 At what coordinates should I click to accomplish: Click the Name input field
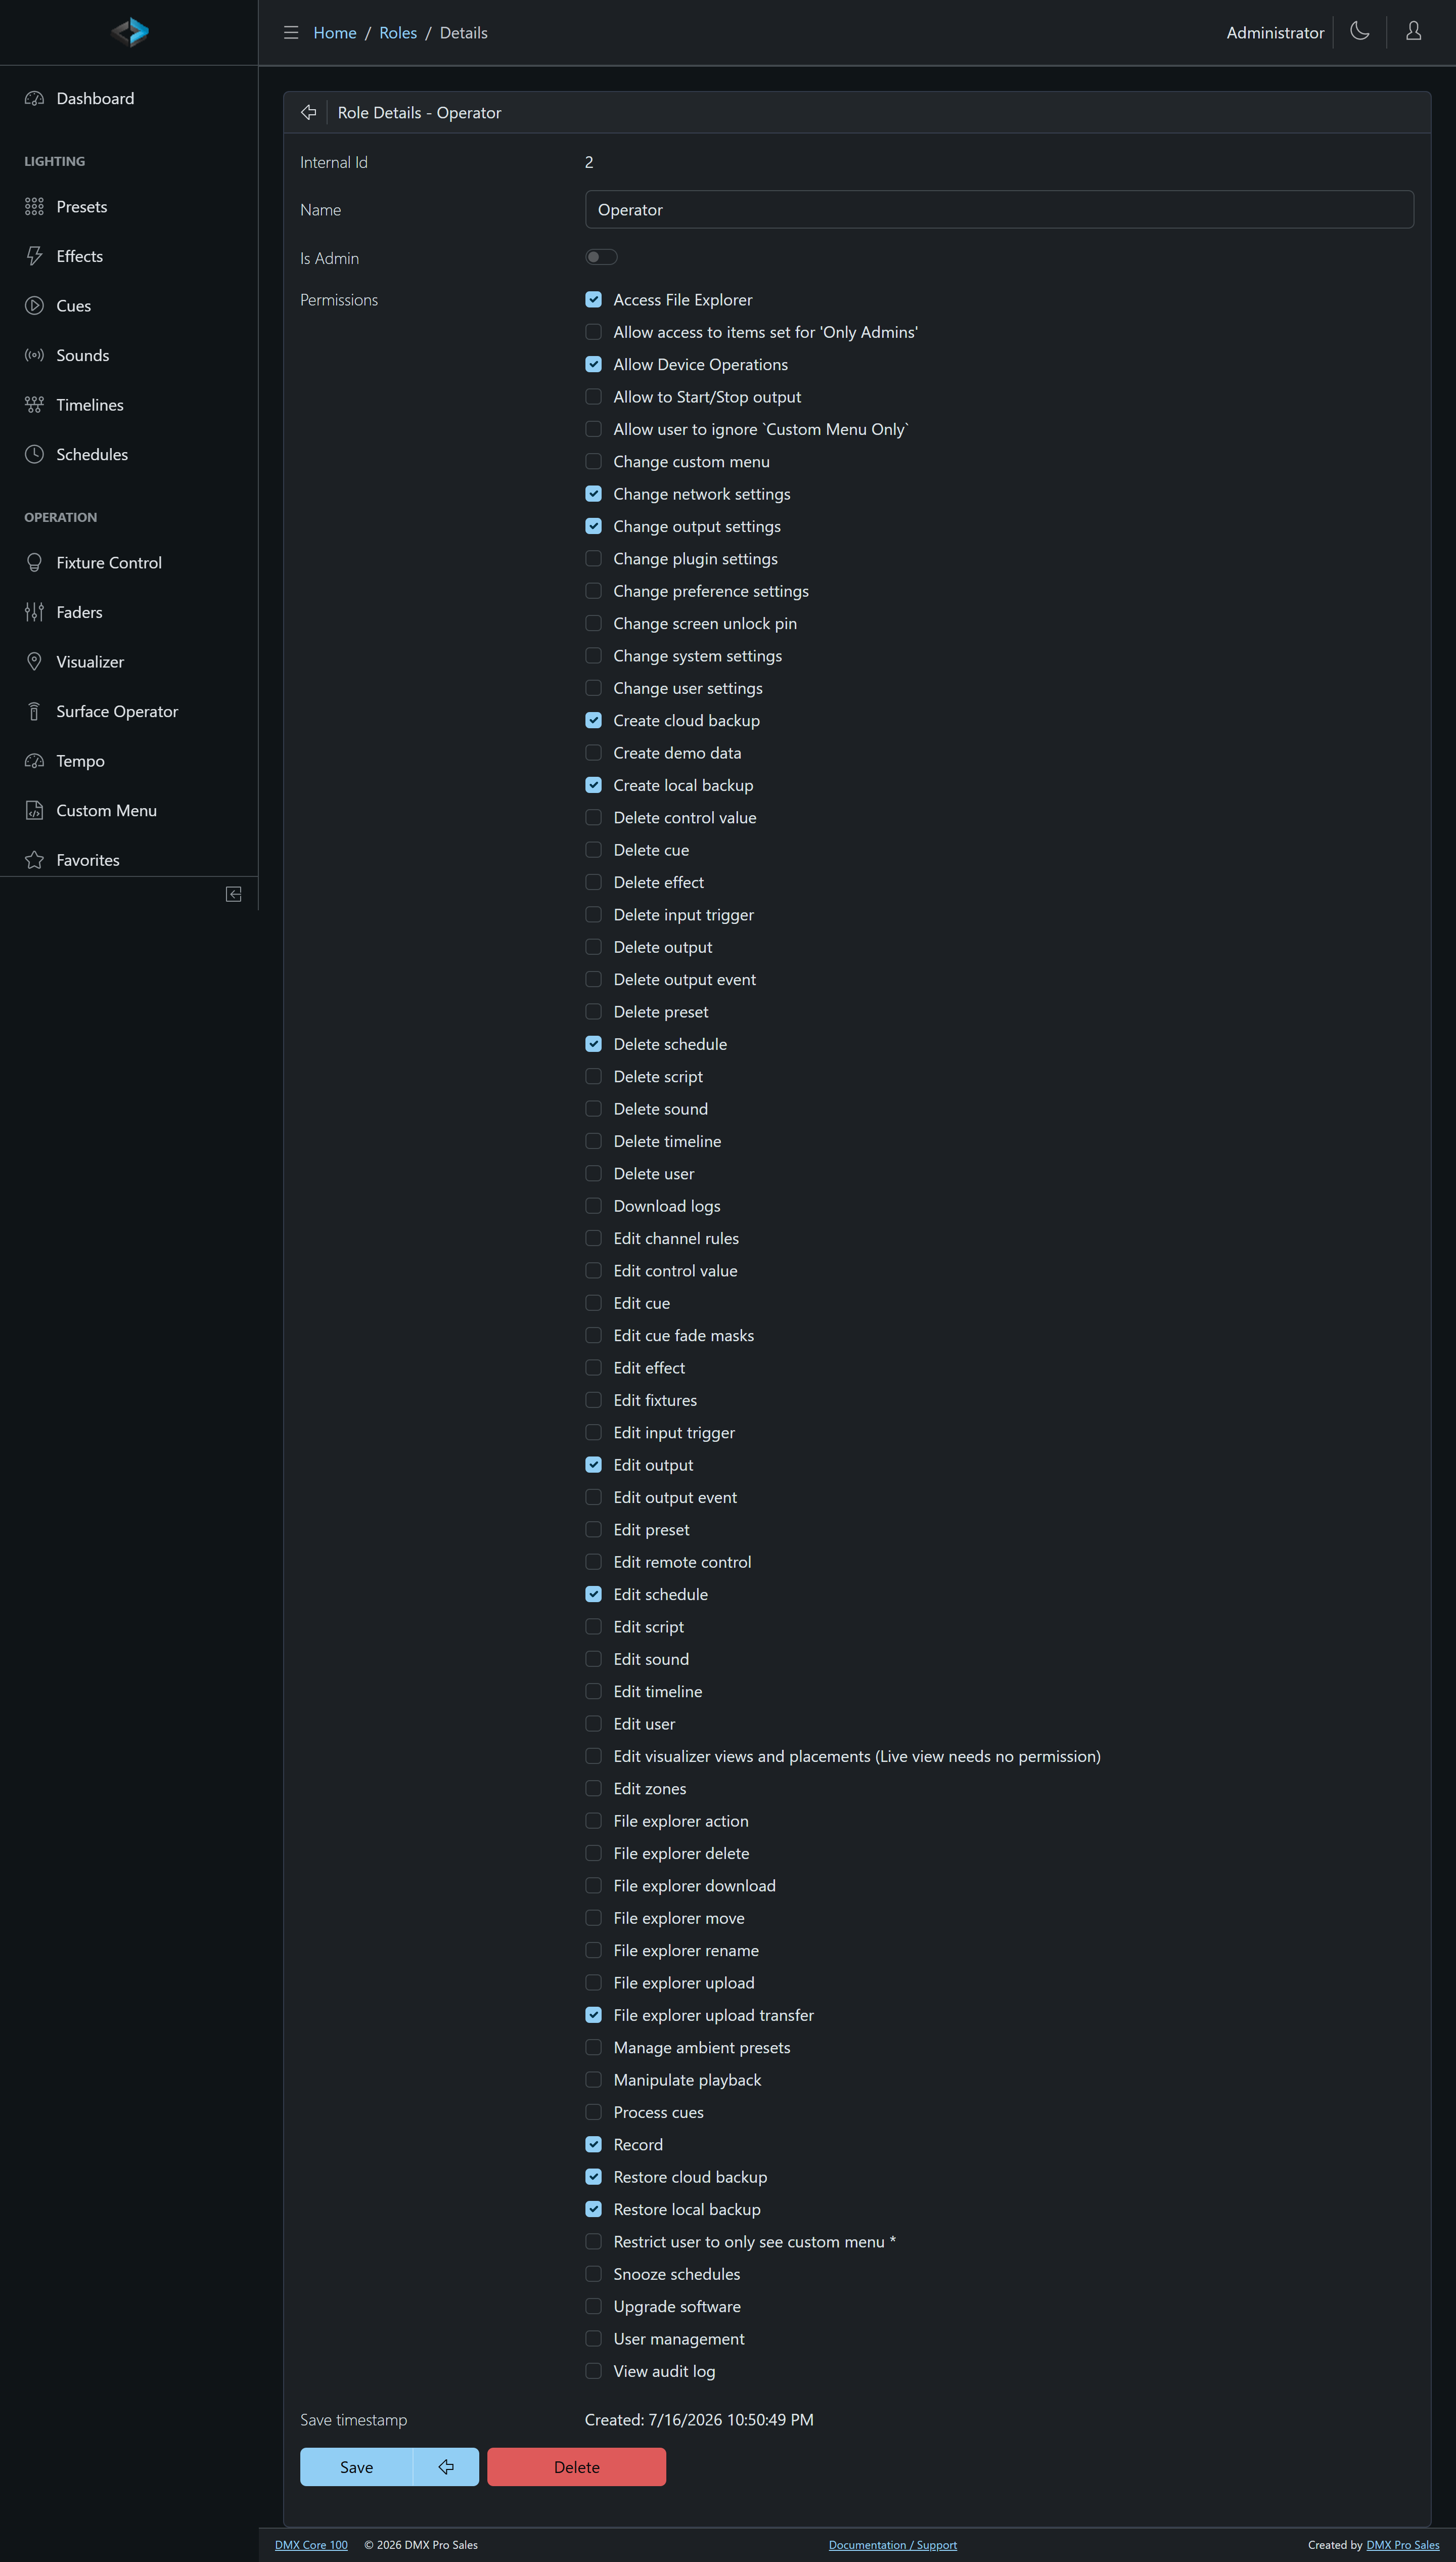(999, 210)
